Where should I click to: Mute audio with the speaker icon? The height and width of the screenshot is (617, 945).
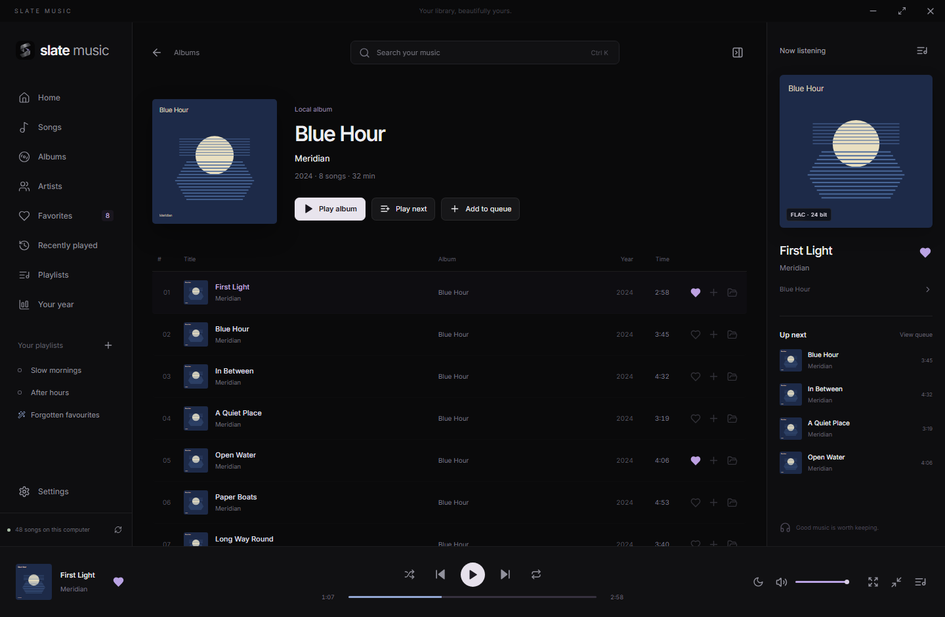tap(781, 582)
